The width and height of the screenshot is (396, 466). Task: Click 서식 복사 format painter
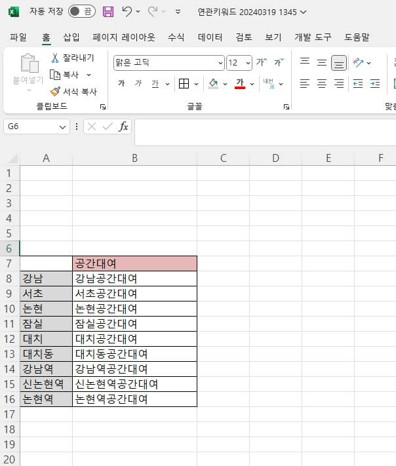tap(73, 92)
